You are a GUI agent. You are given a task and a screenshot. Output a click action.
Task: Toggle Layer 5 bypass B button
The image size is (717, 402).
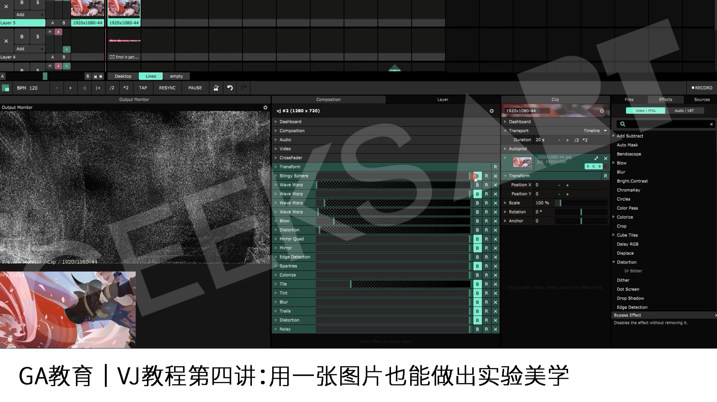coord(22,3)
